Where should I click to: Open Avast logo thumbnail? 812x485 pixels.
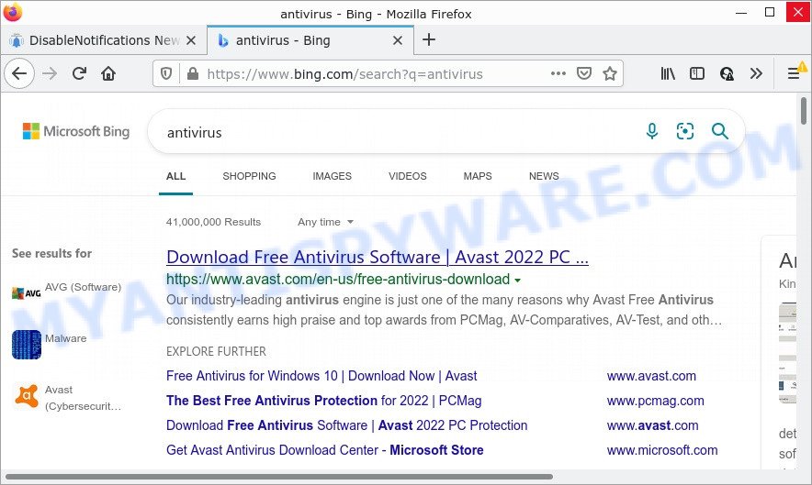point(27,396)
